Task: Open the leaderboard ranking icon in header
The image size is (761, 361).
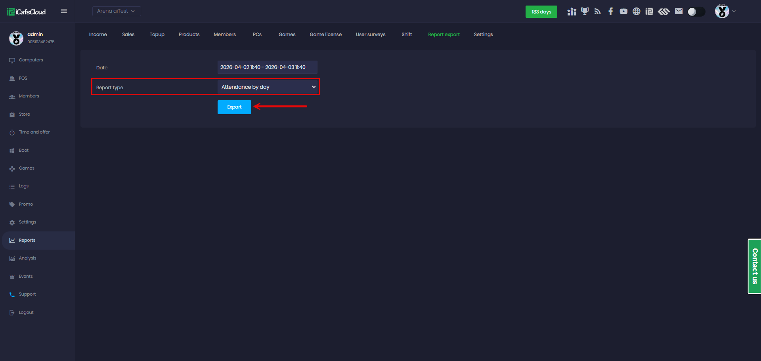Action: tap(572, 11)
